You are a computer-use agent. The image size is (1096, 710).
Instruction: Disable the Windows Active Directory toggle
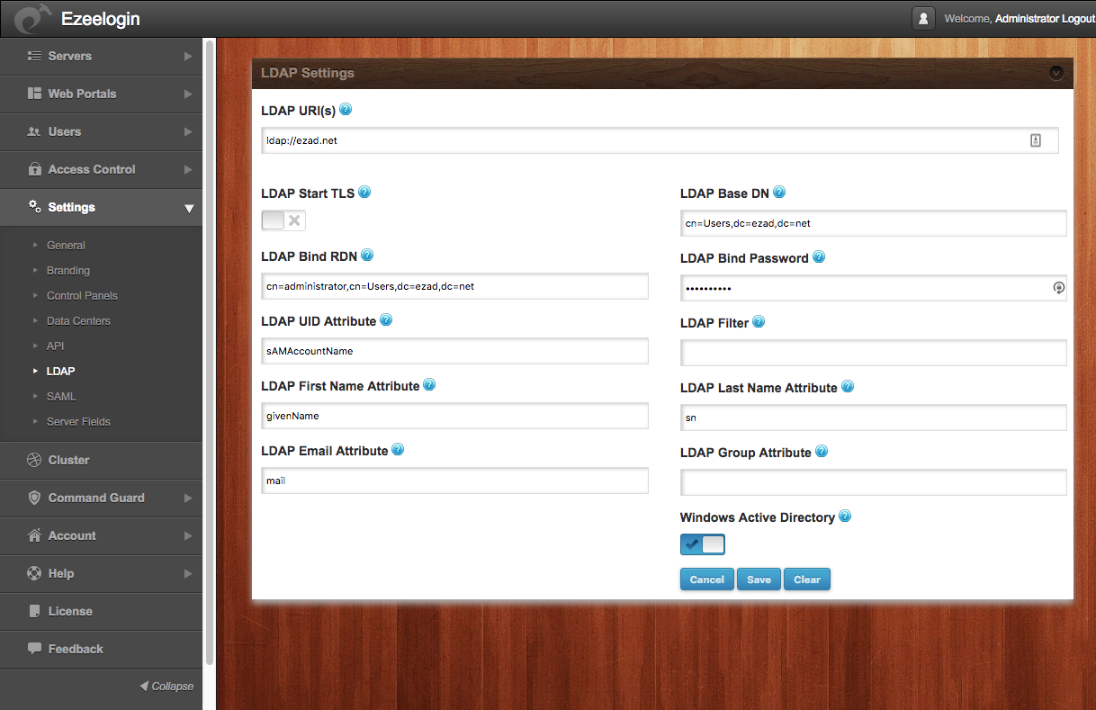pyautogui.click(x=703, y=544)
